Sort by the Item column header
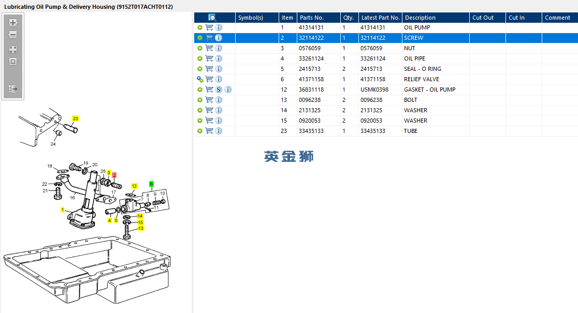This screenshot has height=313, width=578. pos(288,17)
